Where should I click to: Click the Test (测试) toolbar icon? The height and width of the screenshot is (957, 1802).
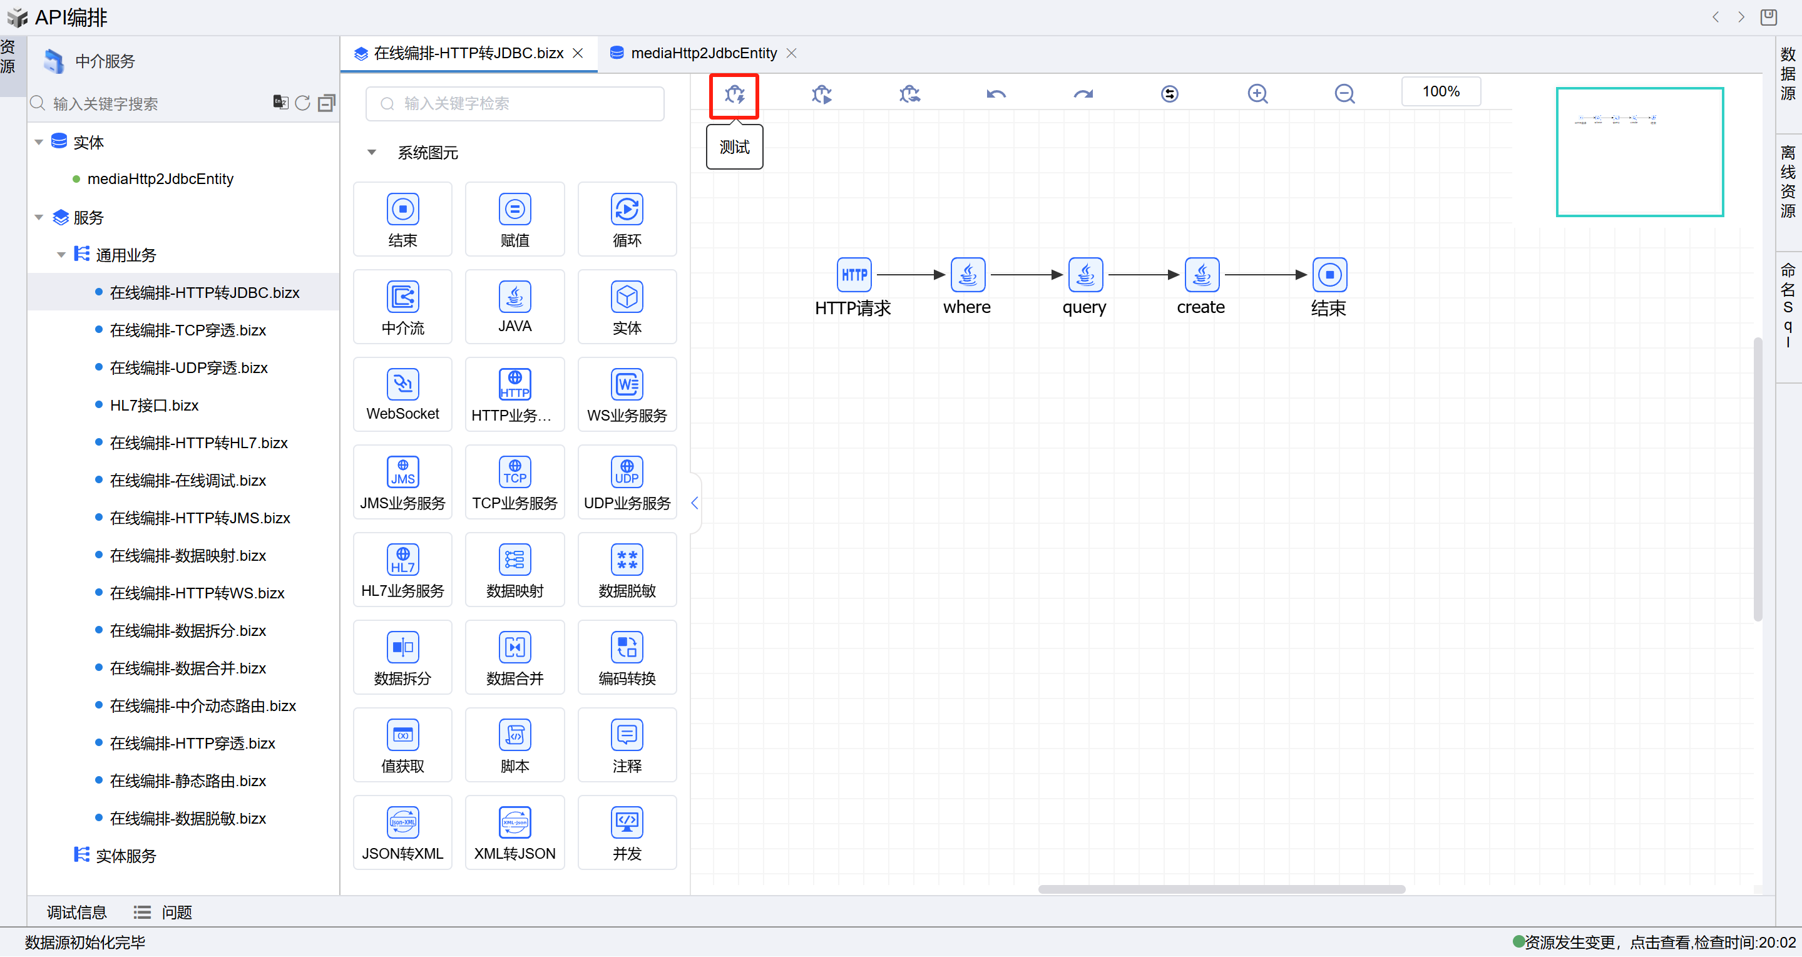click(734, 94)
